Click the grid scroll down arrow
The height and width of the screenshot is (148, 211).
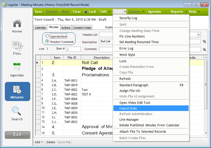click(x=206, y=133)
